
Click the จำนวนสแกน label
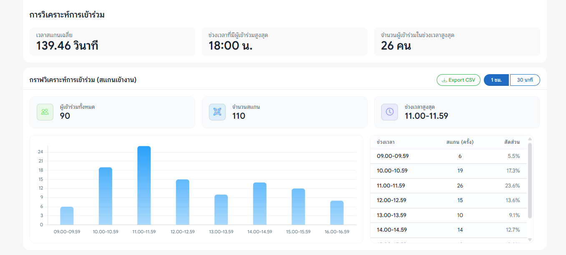pos(246,107)
